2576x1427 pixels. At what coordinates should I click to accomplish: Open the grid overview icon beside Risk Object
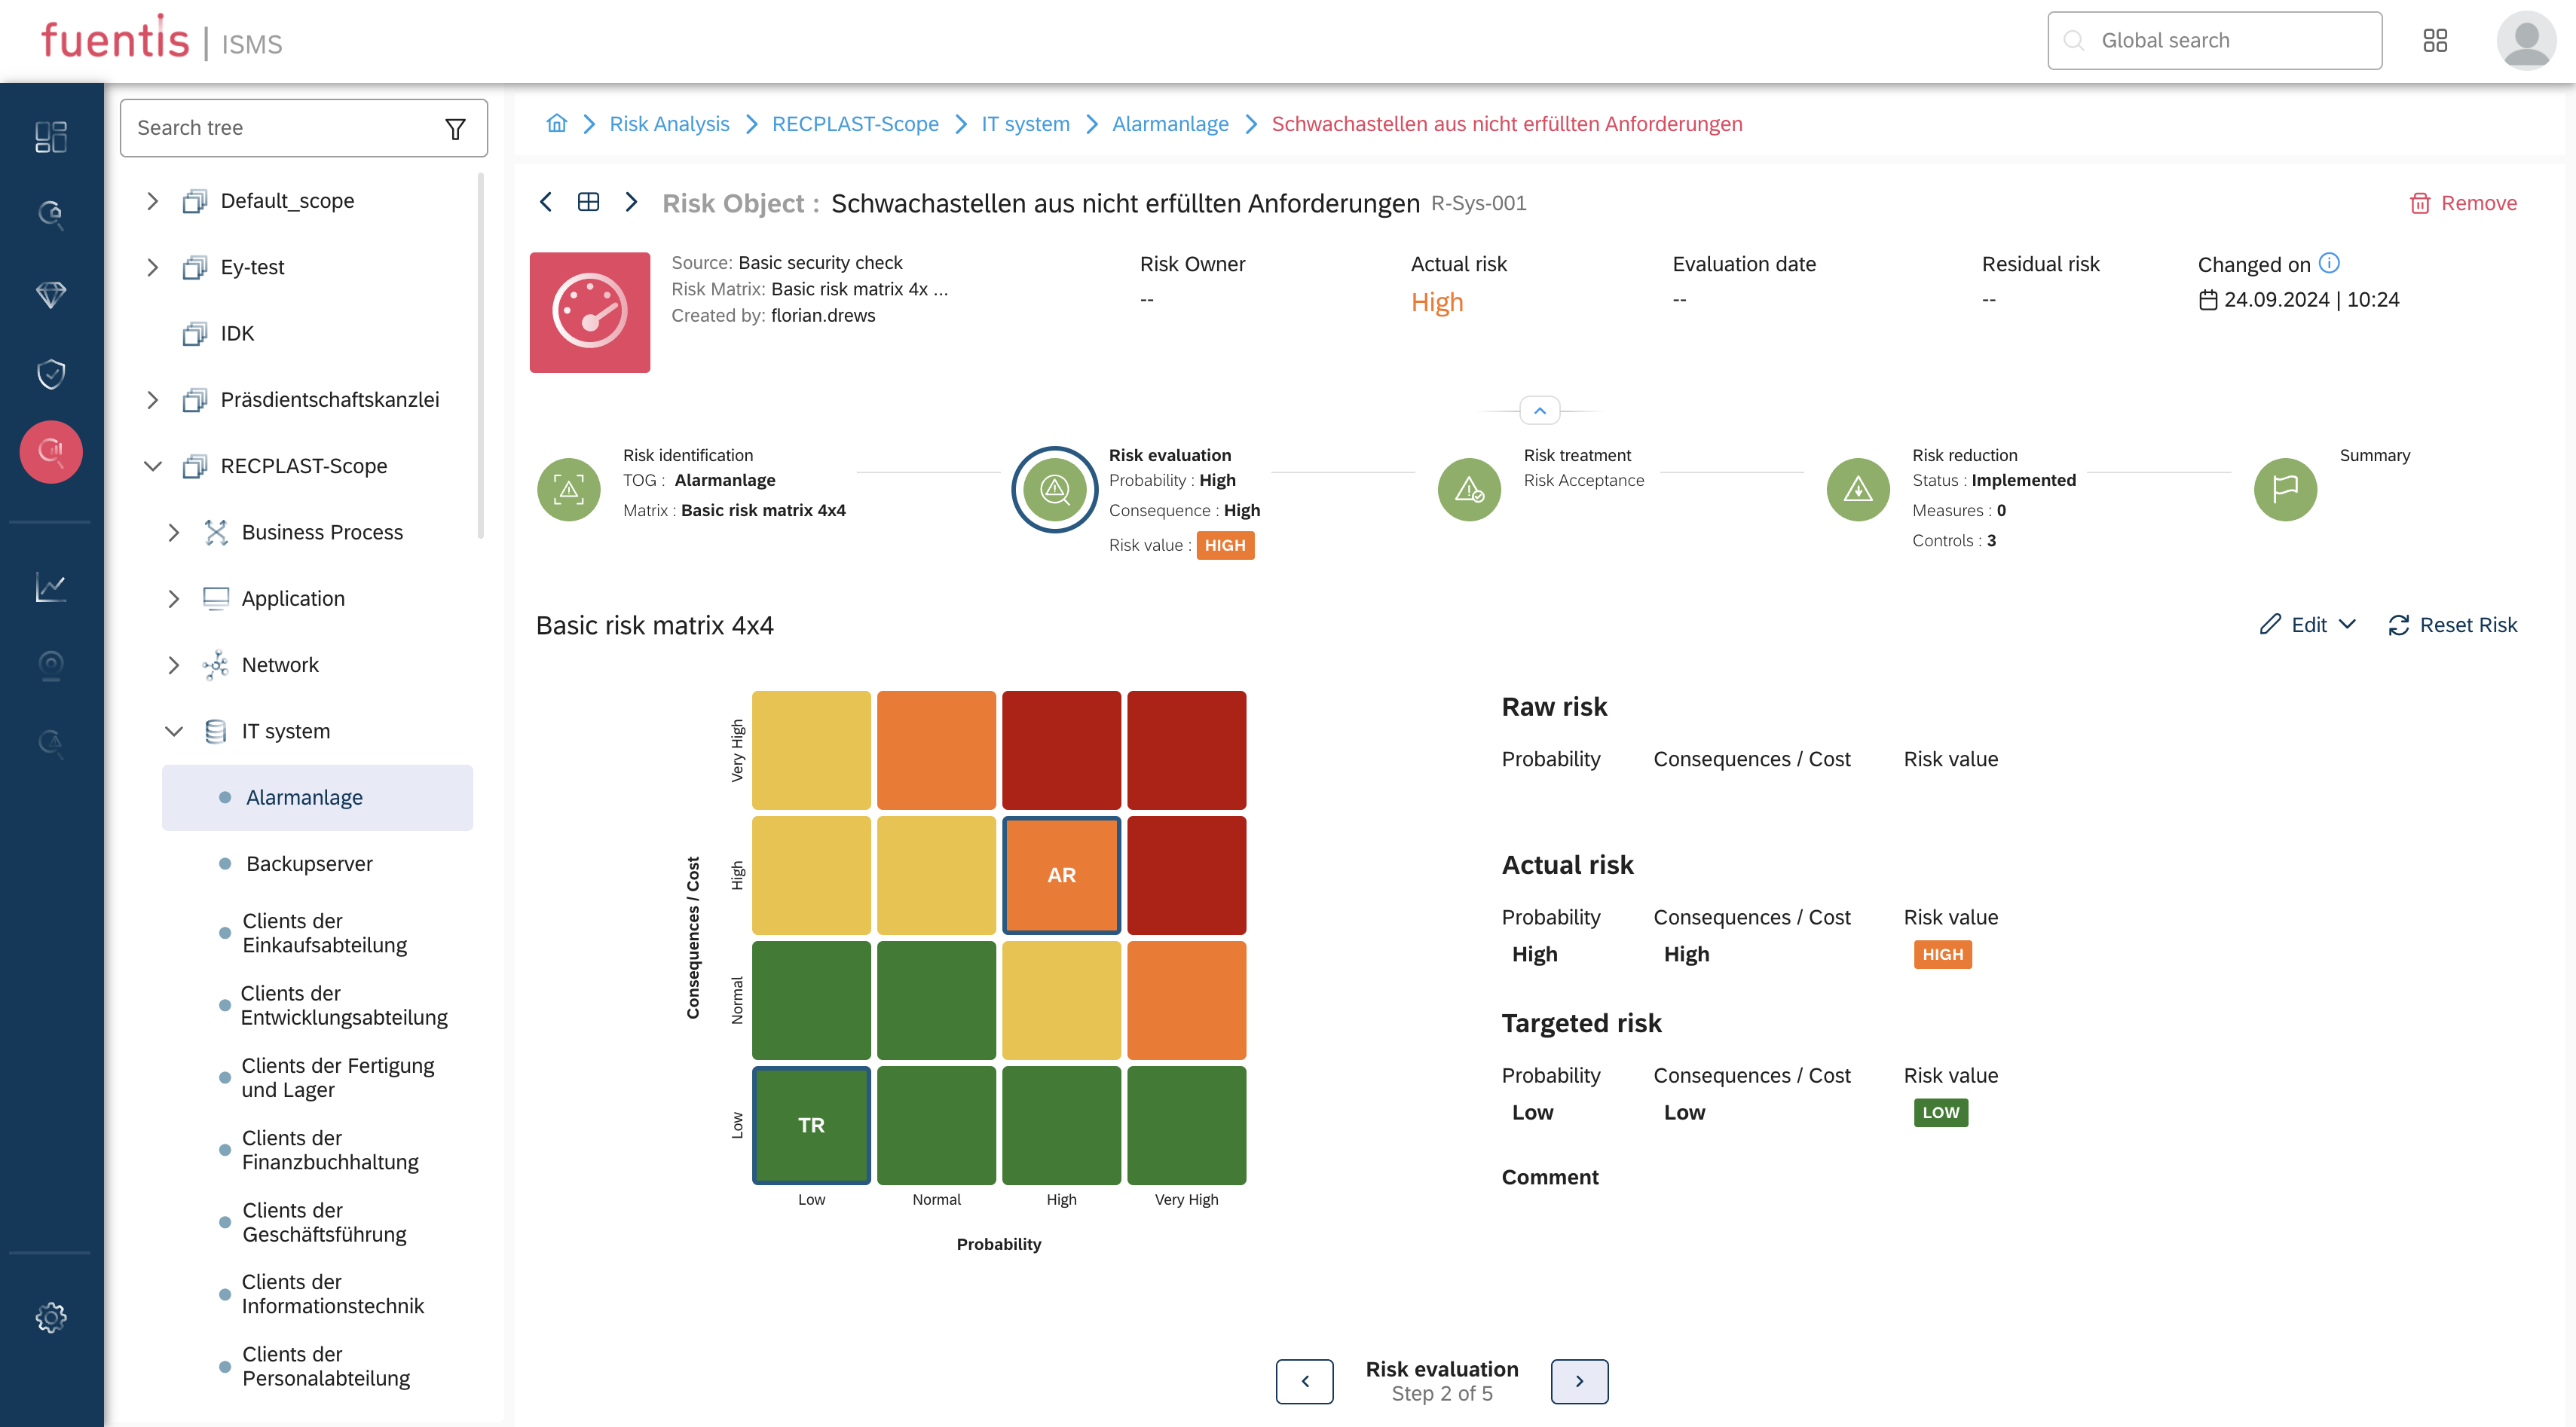(x=588, y=202)
